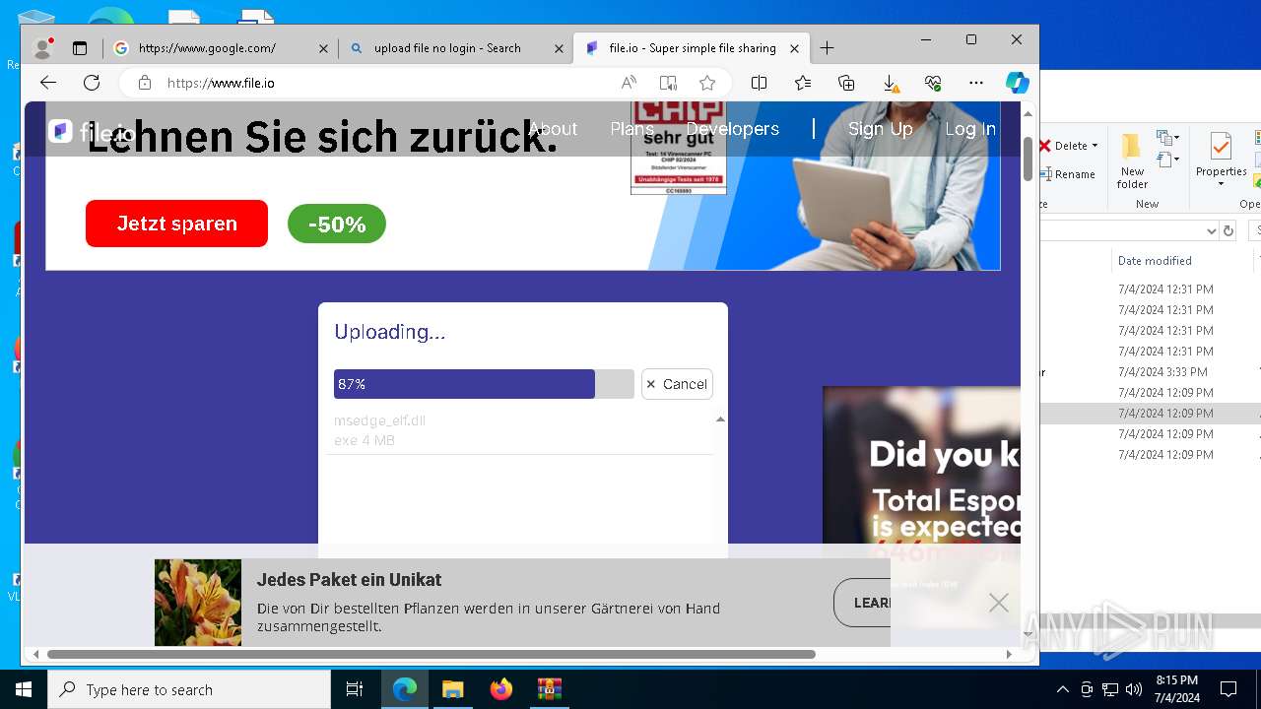Toggle split screen view icon

coord(759,83)
